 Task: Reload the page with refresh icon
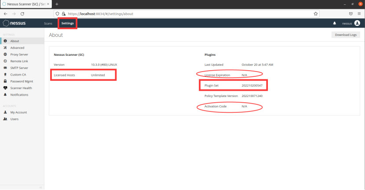pyautogui.click(x=22, y=14)
